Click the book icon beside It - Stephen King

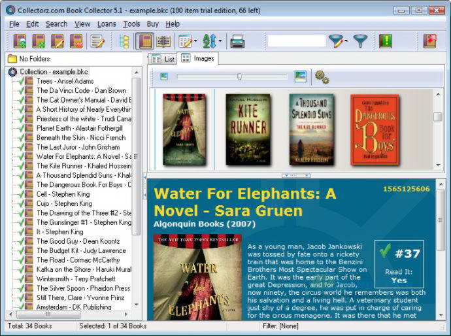[29, 231]
